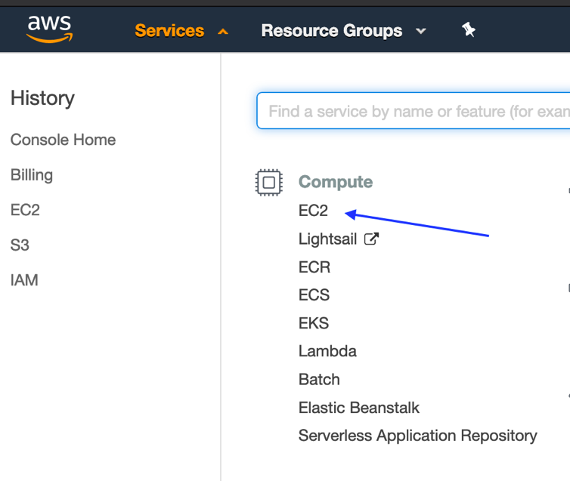Click the Resource Groups chevron arrow

[421, 32]
